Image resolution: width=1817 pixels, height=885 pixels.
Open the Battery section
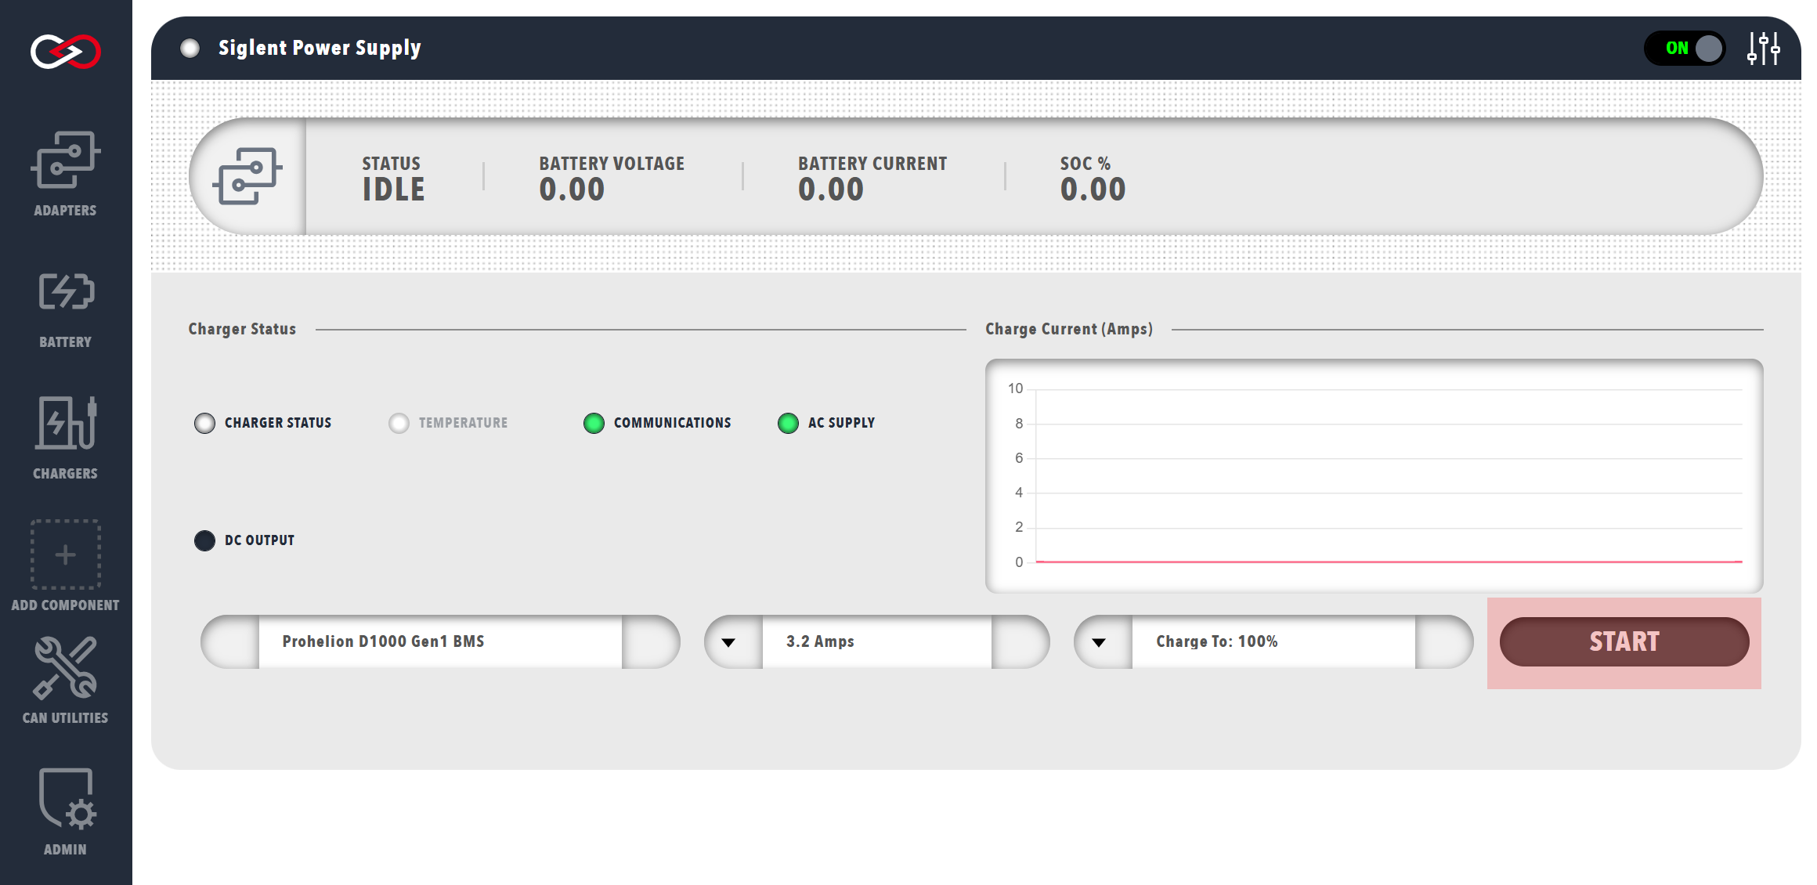point(66,310)
